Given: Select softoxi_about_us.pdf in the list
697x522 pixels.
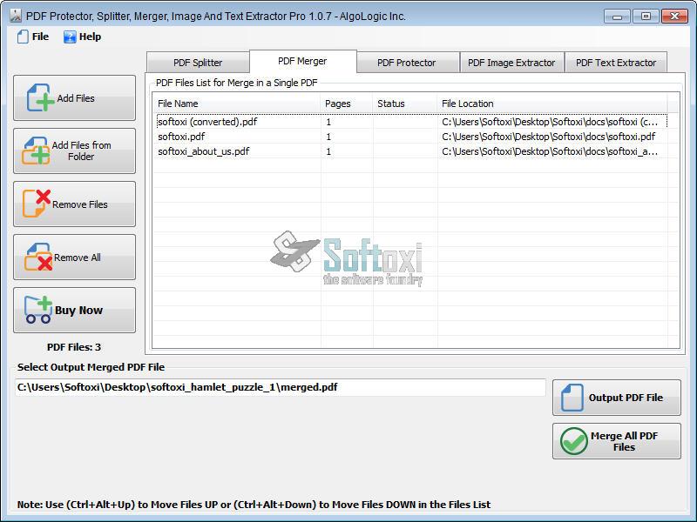Looking at the screenshot, I should tap(204, 151).
